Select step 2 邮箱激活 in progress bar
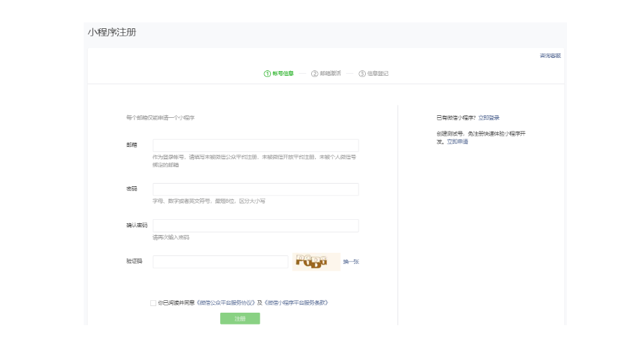The width and height of the screenshot is (623, 339). click(326, 73)
